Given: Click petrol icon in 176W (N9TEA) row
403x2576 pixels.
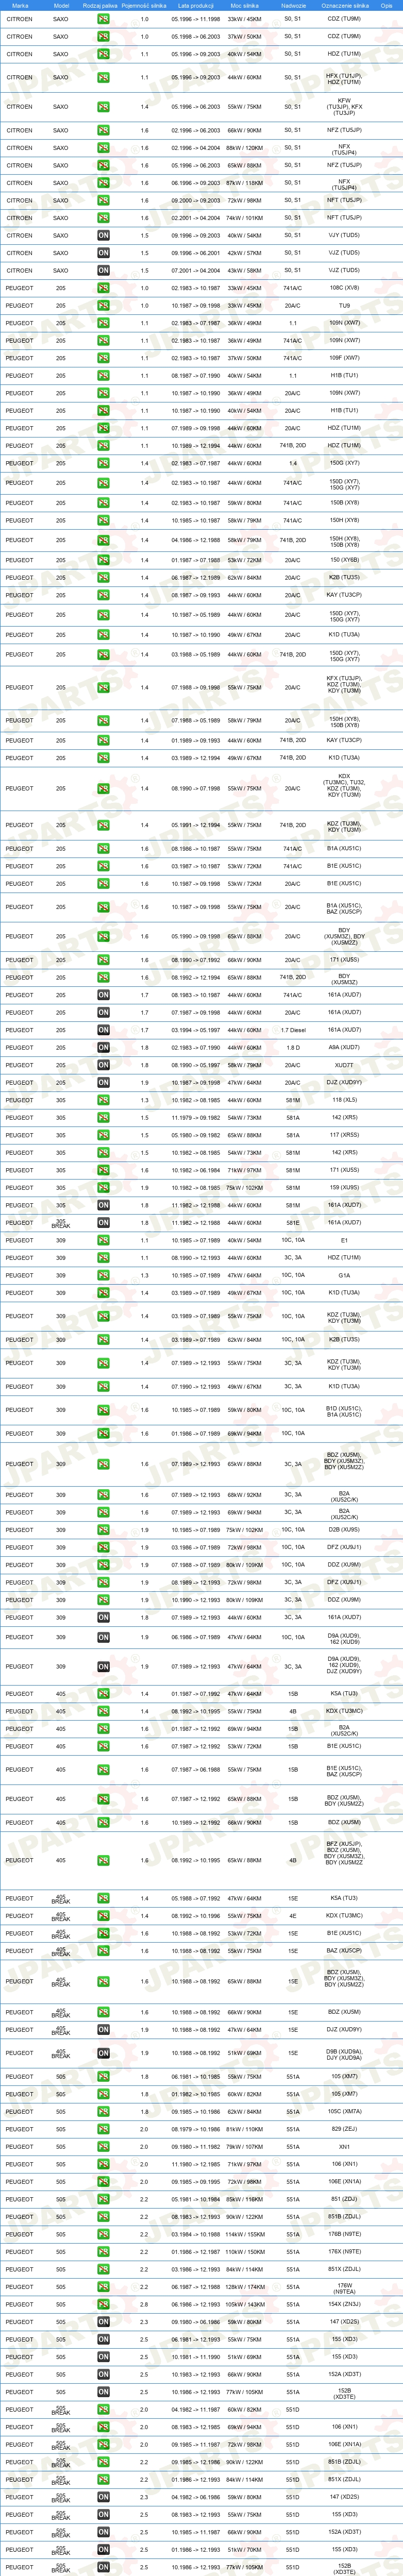Looking at the screenshot, I should click(x=103, y=2287).
